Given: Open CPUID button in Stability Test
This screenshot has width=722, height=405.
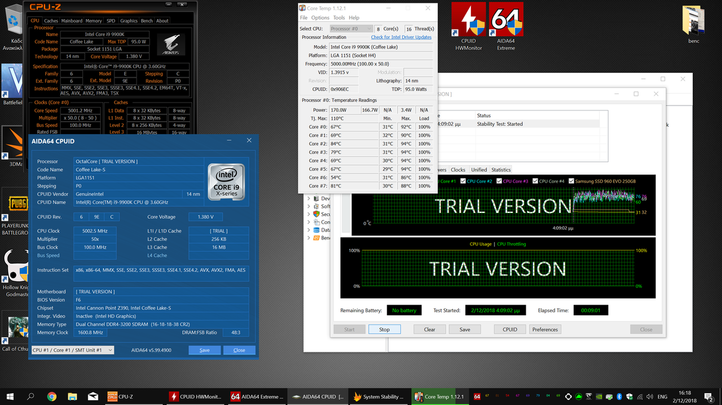Looking at the screenshot, I should click(510, 330).
